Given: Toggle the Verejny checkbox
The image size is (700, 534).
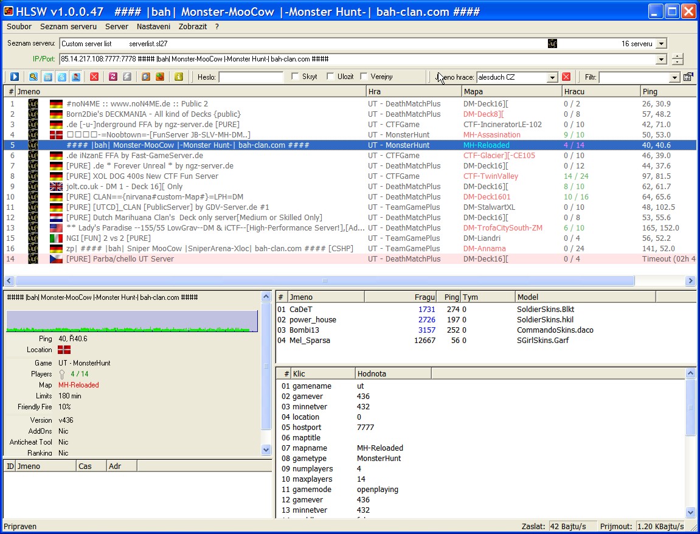Looking at the screenshot, I should [364, 77].
